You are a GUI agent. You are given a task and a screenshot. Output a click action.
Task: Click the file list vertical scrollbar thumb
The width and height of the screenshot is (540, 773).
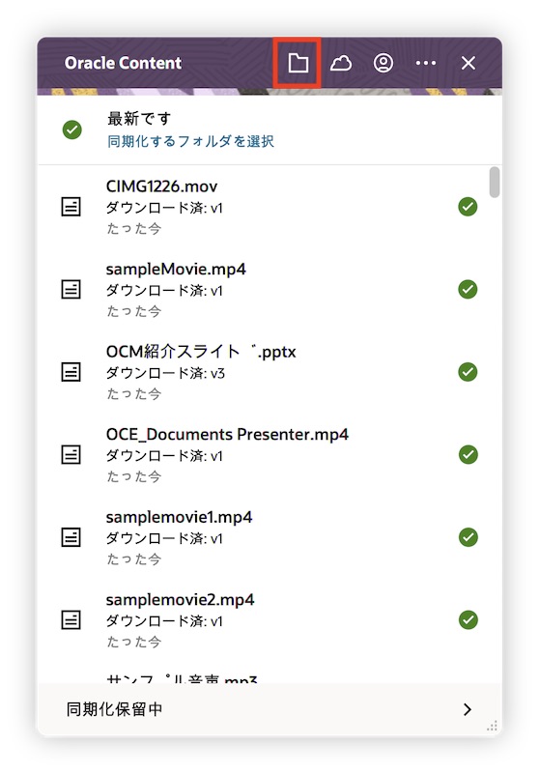point(495,183)
